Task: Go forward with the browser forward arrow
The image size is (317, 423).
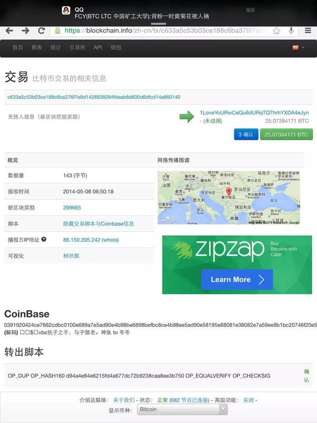Action: 25,31
